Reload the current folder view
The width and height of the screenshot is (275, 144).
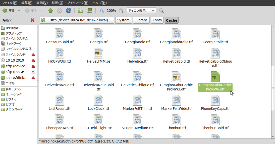tap(69, 11)
